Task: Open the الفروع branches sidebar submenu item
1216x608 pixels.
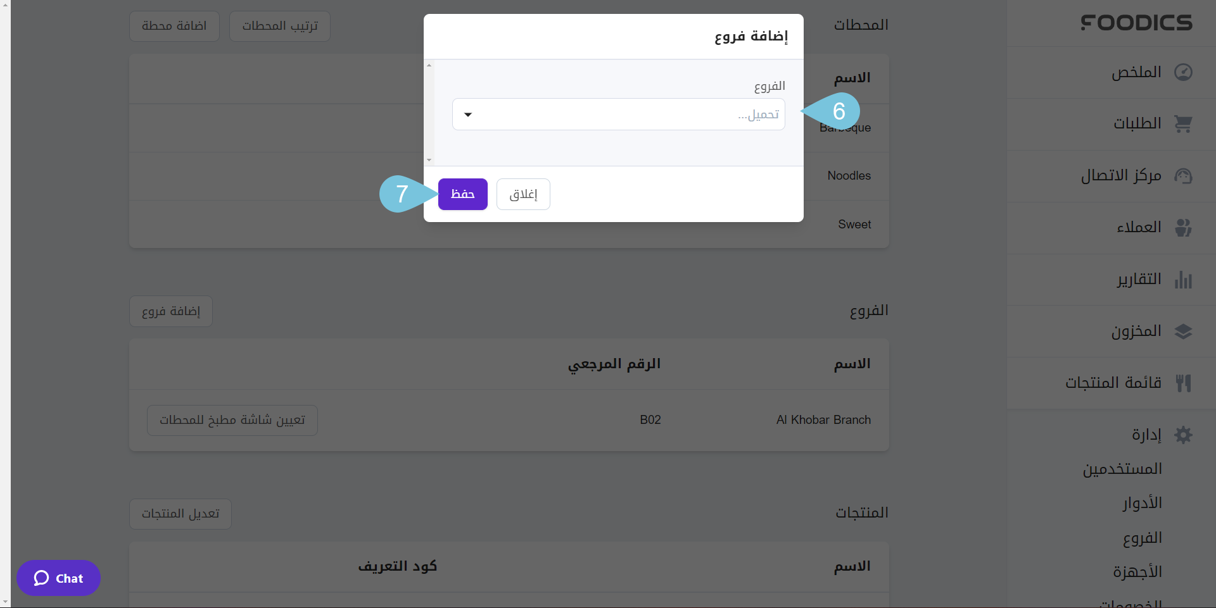Action: click(x=1142, y=538)
